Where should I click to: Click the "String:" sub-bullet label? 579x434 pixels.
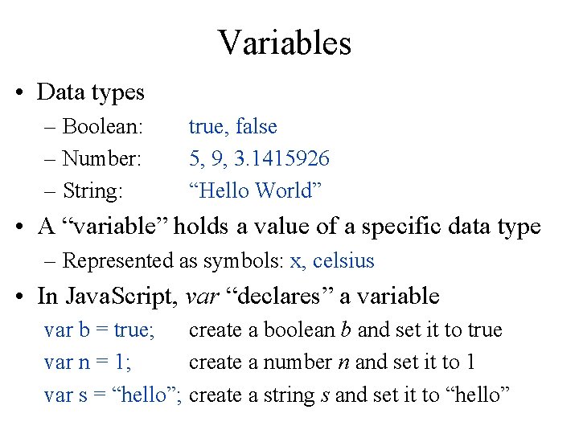pos(92,190)
